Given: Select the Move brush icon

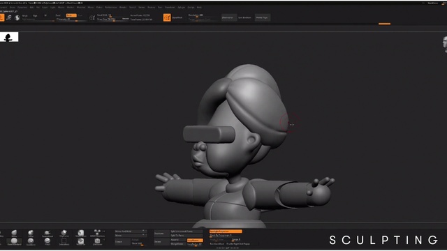Looking at the screenshot, I should [x=14, y=234].
